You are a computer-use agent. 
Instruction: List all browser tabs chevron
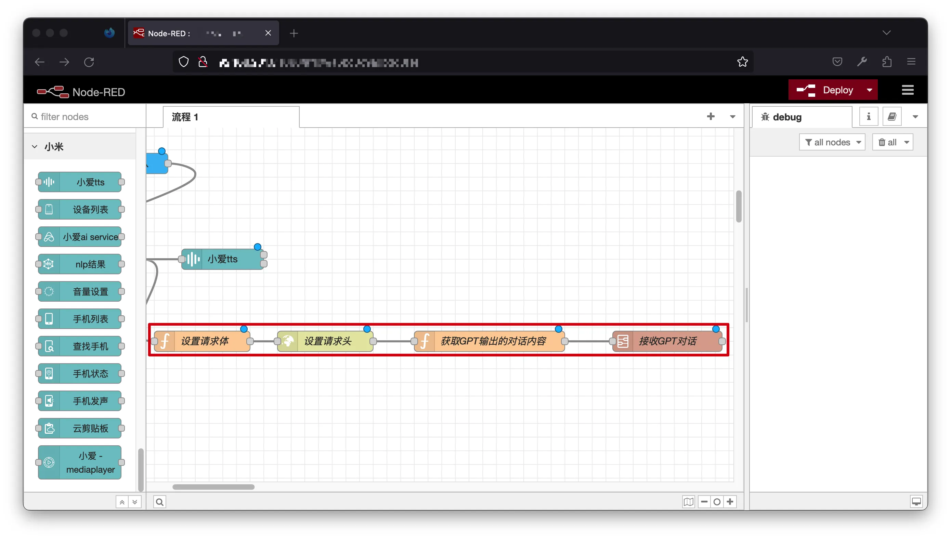(887, 33)
